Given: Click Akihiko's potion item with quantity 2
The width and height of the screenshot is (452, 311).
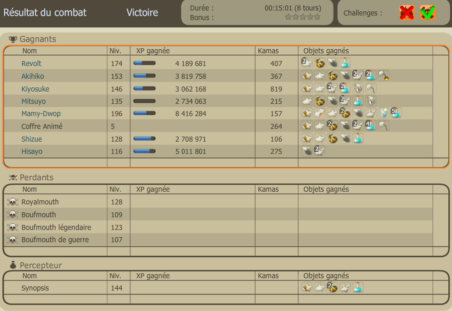Looking at the screenshot, I should (x=370, y=76).
